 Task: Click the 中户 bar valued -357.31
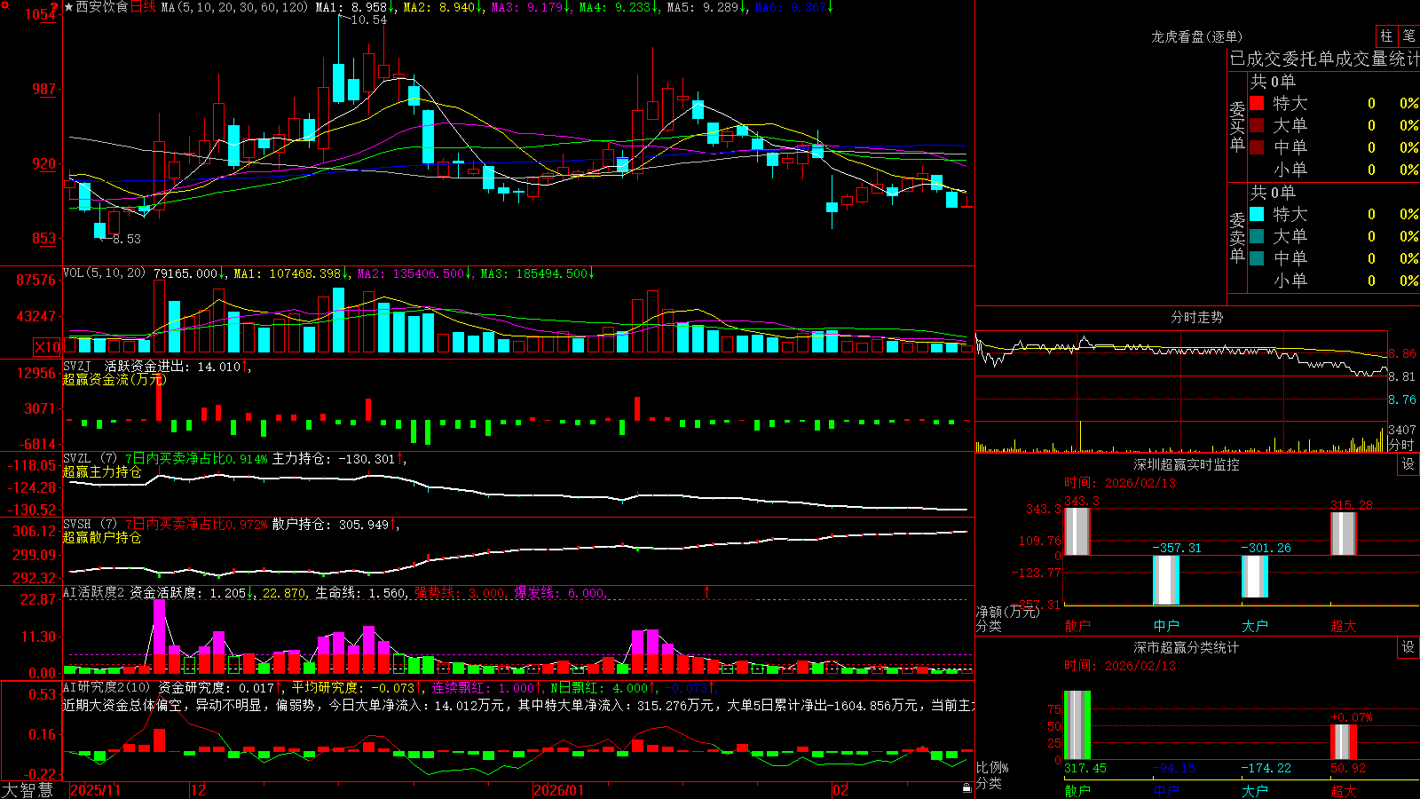pos(1166,581)
